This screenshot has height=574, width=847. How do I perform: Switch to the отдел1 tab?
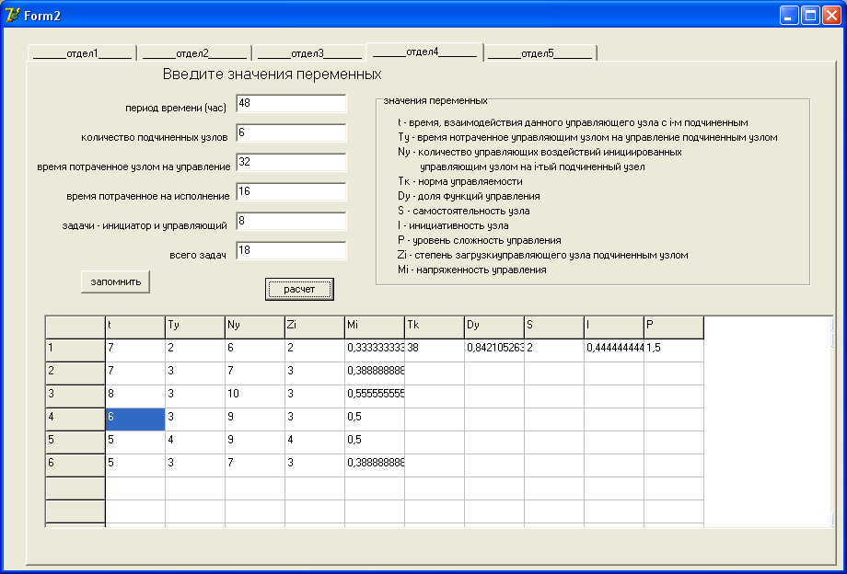(82, 53)
